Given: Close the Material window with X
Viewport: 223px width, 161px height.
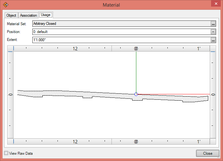Looking at the screenshot, I should (x=216, y=3).
